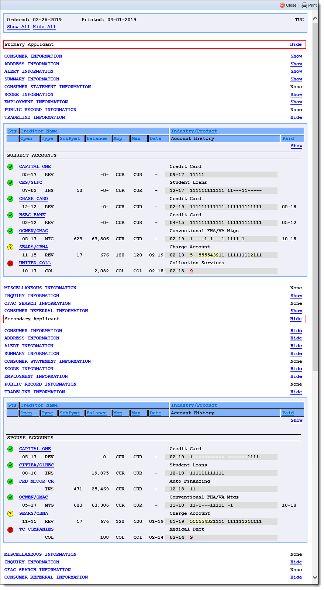Sort spouse tradelines by Mop column
This screenshot has width=324, height=590.
tap(118, 413)
